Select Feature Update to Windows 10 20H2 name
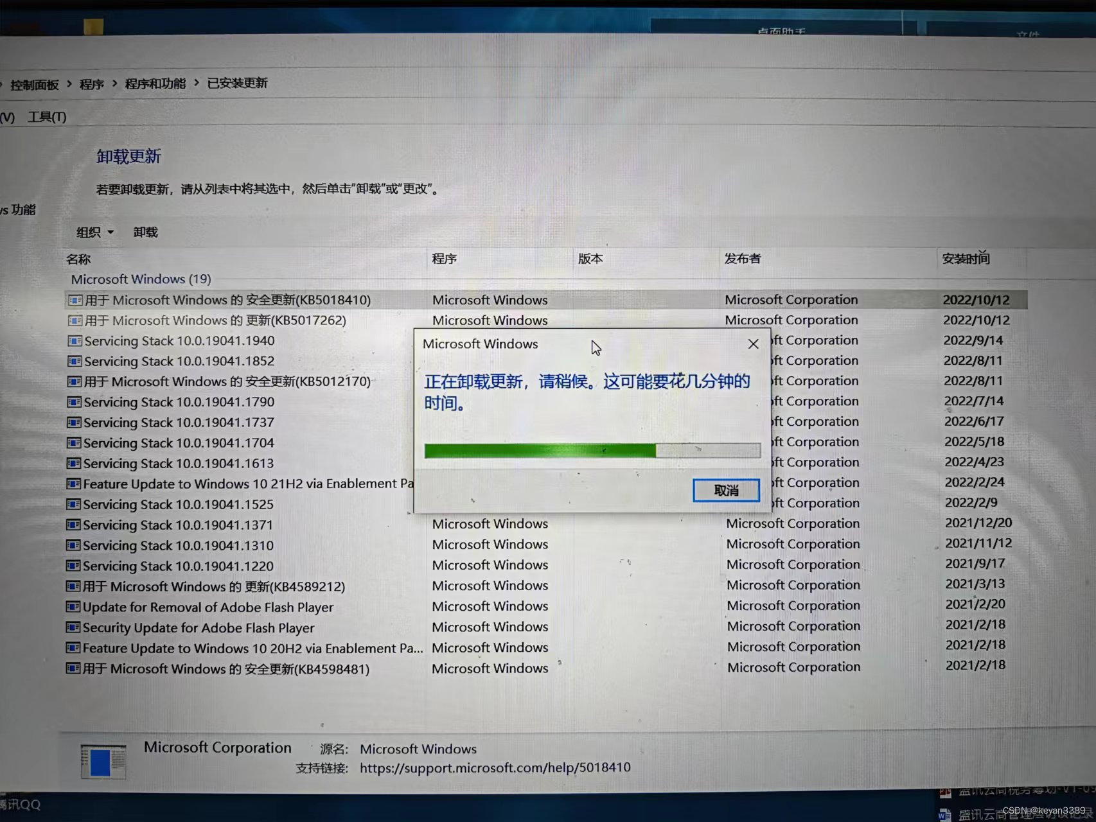Viewport: 1096px width, 822px height. point(252,648)
